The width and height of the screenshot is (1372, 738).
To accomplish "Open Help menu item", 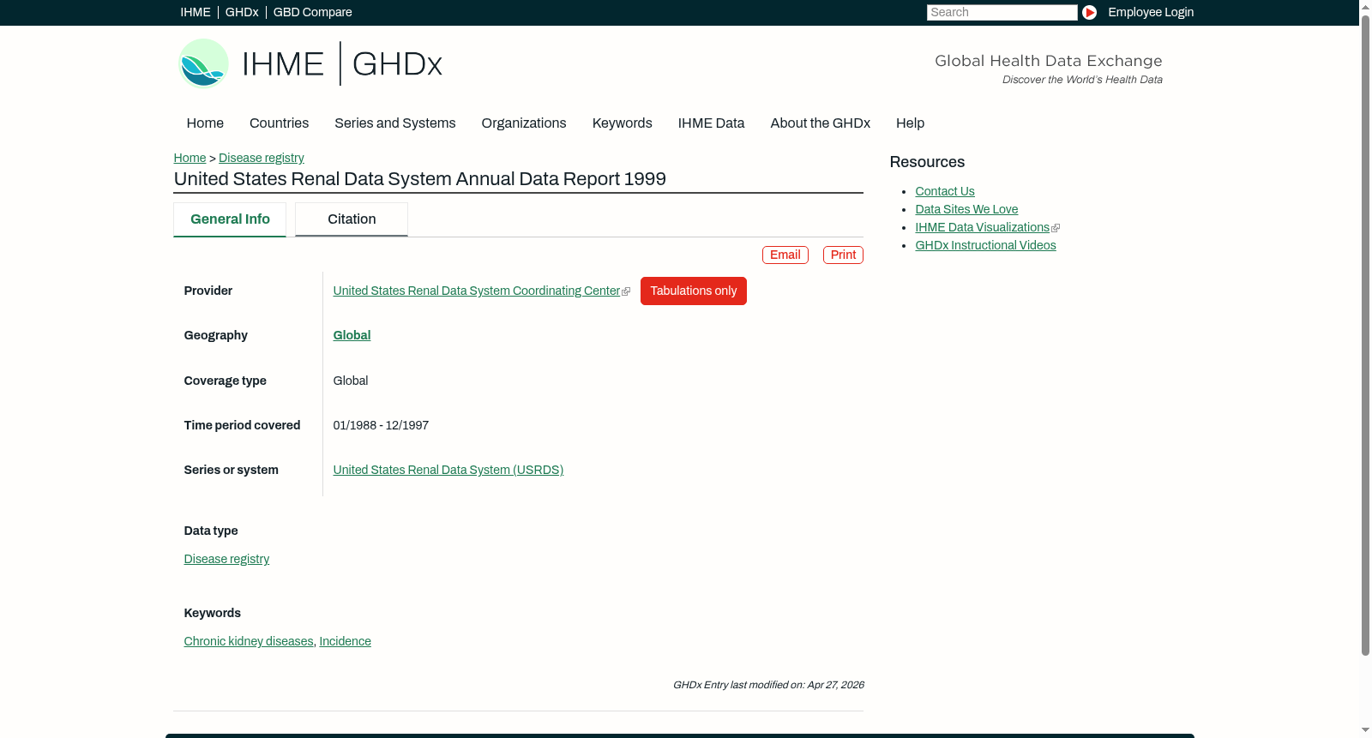I will click(x=910, y=123).
